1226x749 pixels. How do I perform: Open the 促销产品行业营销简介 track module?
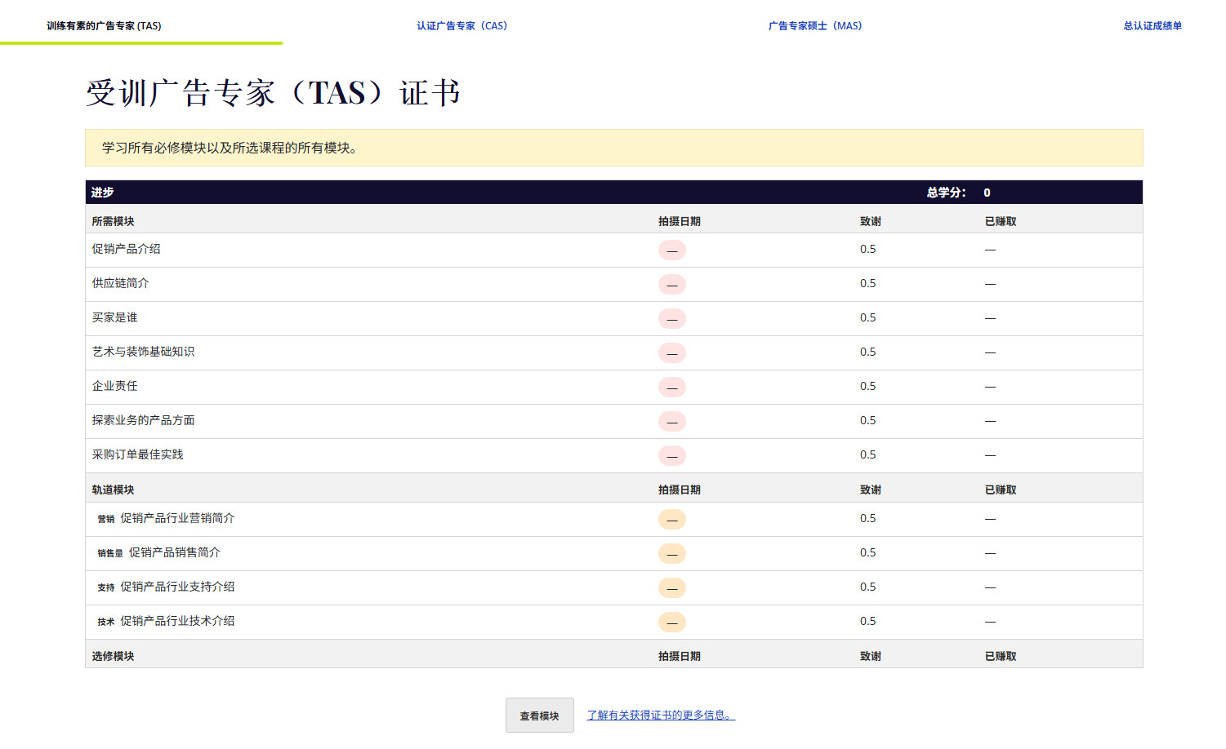177,519
